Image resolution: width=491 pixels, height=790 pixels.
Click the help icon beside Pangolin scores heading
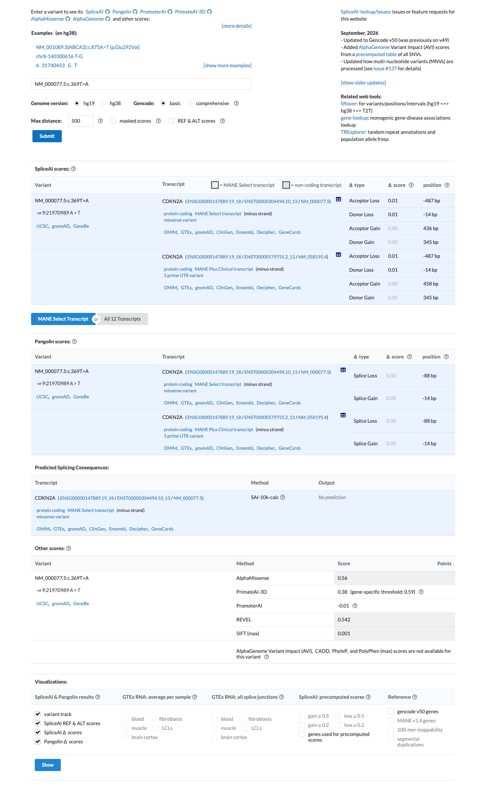pyautogui.click(x=75, y=342)
